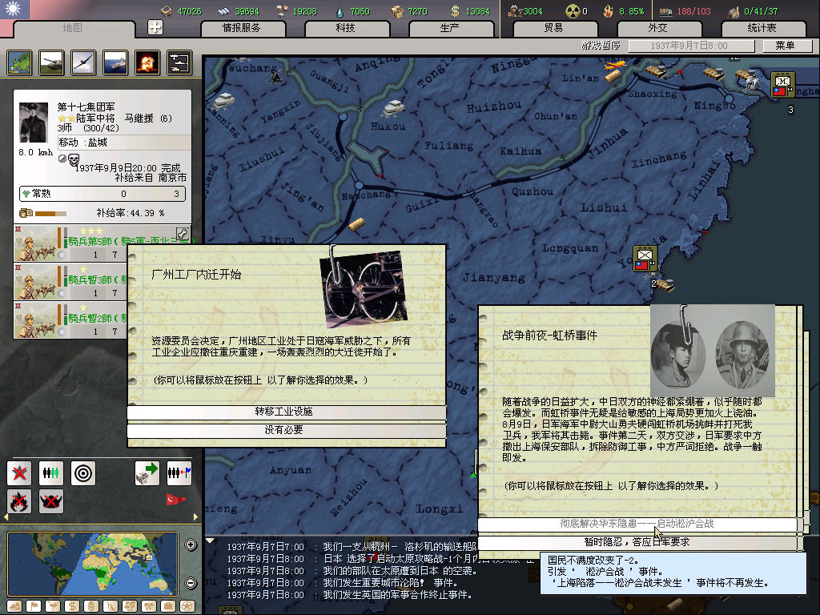This screenshot has height=615, width=820.
Task: Open commander 马继援 portrait
Action: pos(34,122)
